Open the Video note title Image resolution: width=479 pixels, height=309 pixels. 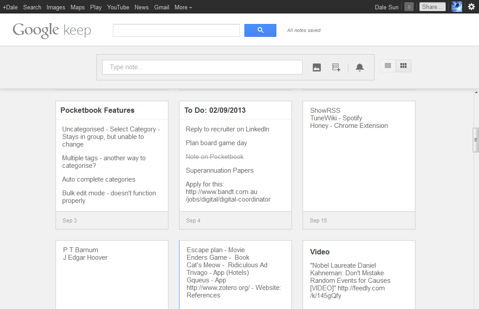point(320,252)
